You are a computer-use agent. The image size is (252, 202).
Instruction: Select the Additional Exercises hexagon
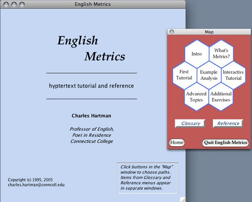click(221, 97)
